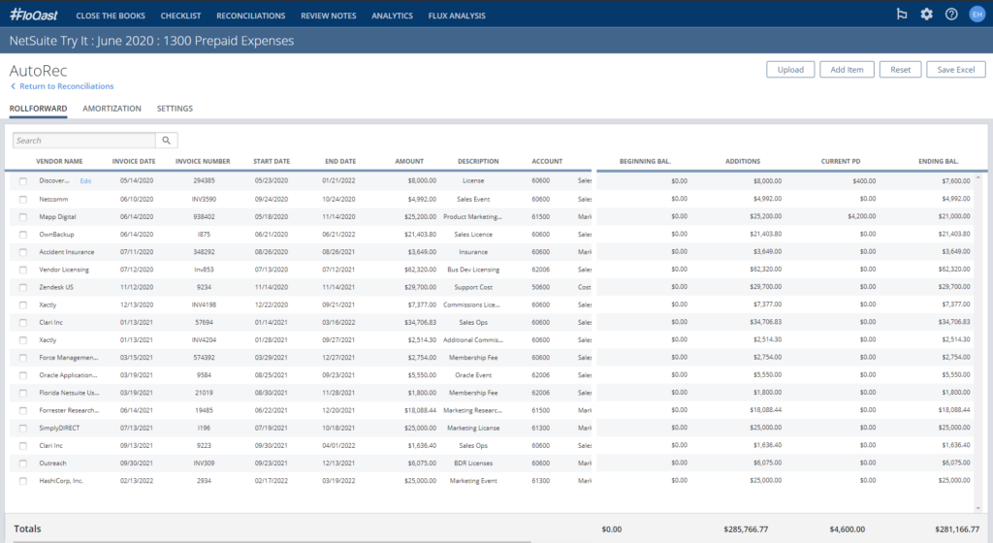The image size is (993, 543).
Task: Click the Reset button
Action: point(900,70)
